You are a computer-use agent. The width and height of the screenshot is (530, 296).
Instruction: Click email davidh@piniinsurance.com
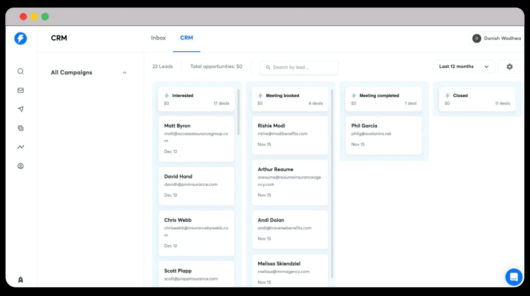coord(191,185)
